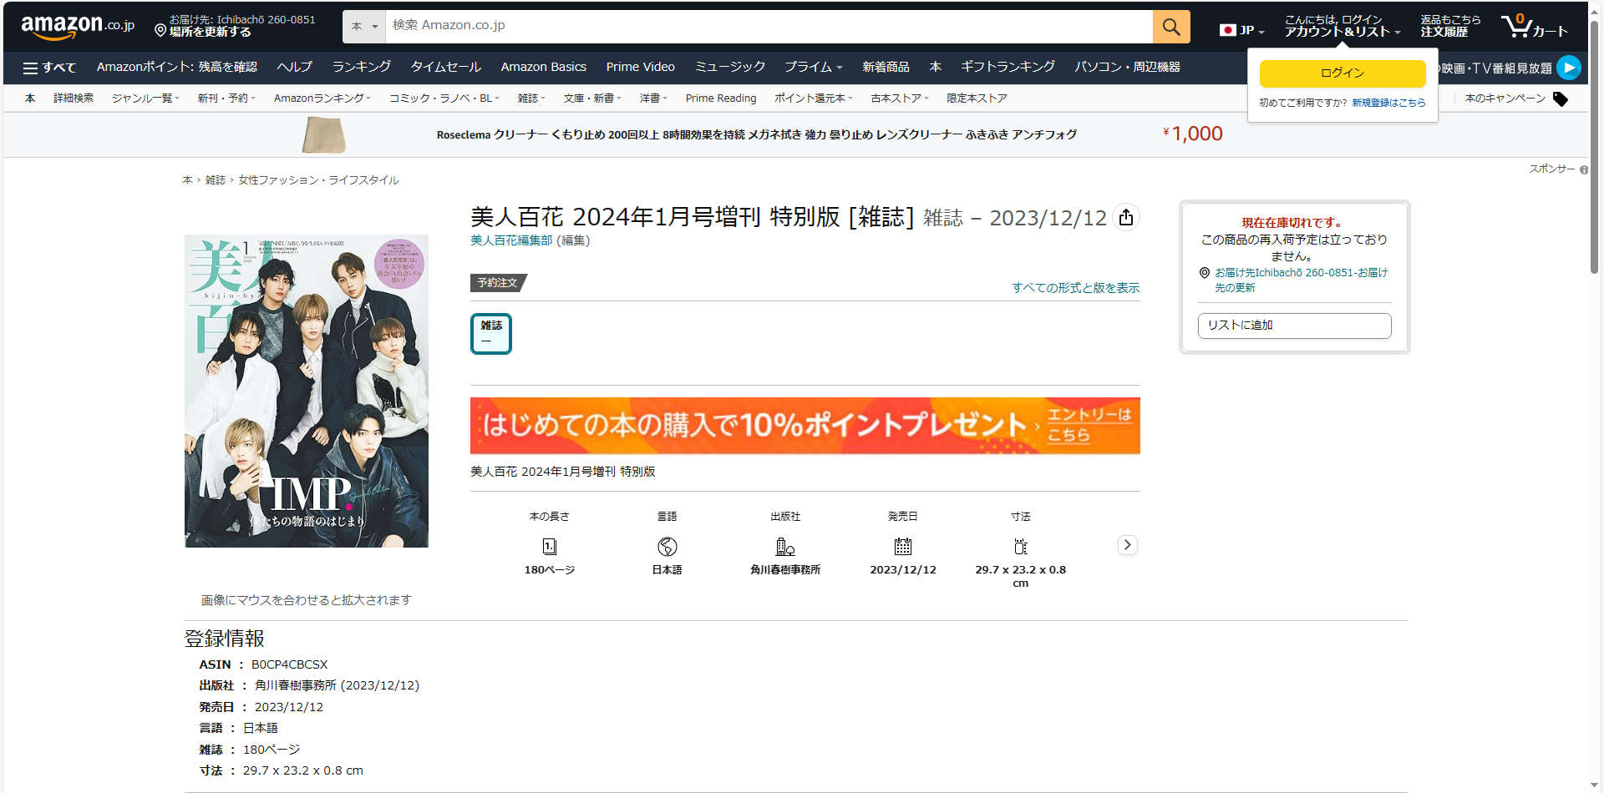Image resolution: width=1604 pixels, height=793 pixels.
Task: Click the location pin in stock box
Action: [1205, 273]
